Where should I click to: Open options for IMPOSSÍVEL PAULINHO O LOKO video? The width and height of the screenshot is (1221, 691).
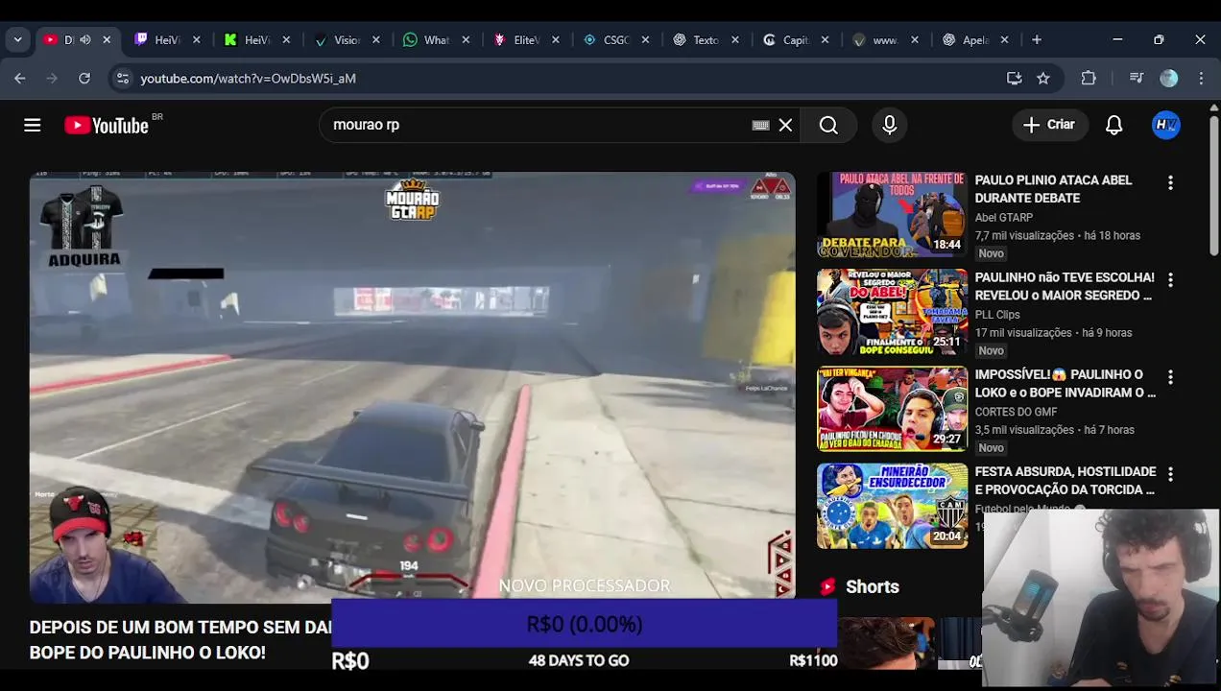tap(1170, 377)
